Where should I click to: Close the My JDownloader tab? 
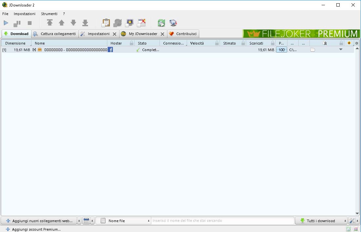coord(162,34)
